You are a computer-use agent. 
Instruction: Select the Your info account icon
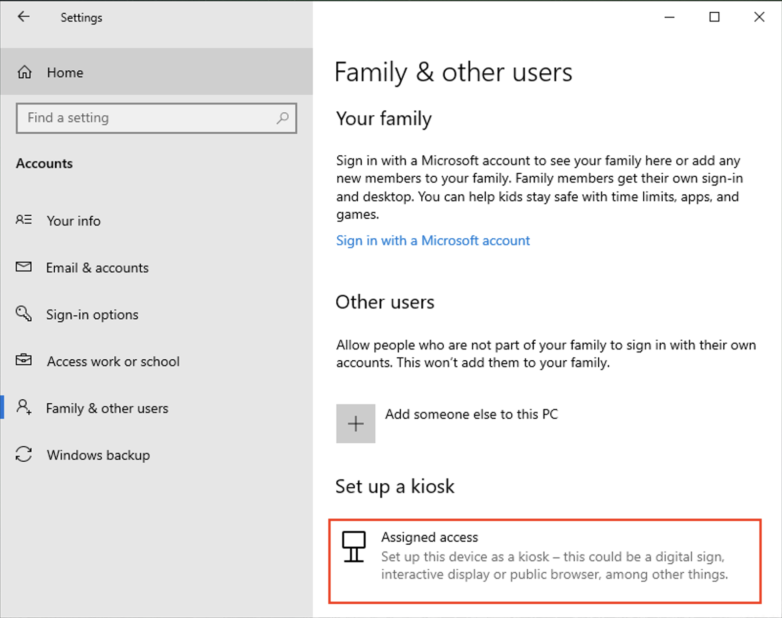pyautogui.click(x=23, y=220)
